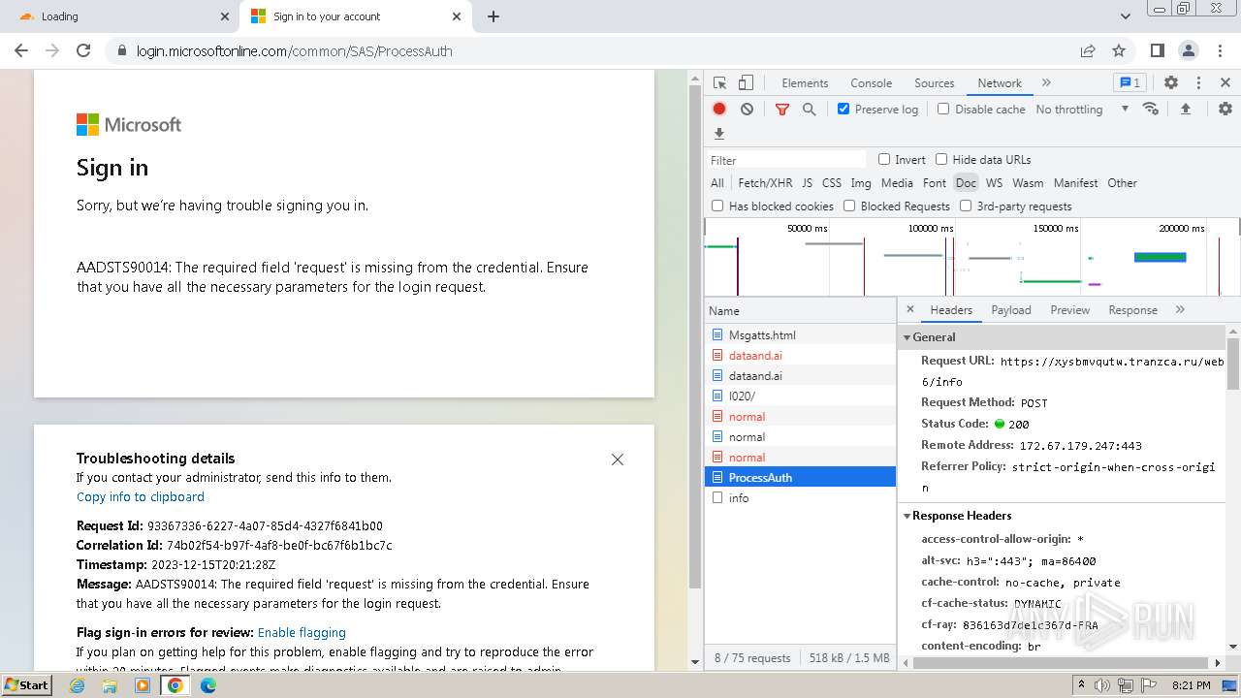
Task: Focus the network Filter text box
Action: (x=786, y=160)
